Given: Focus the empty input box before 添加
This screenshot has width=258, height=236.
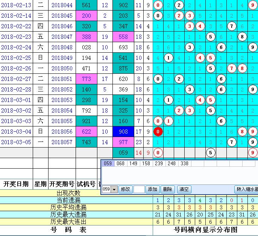Looking at the screenshot, I should 139,190.
